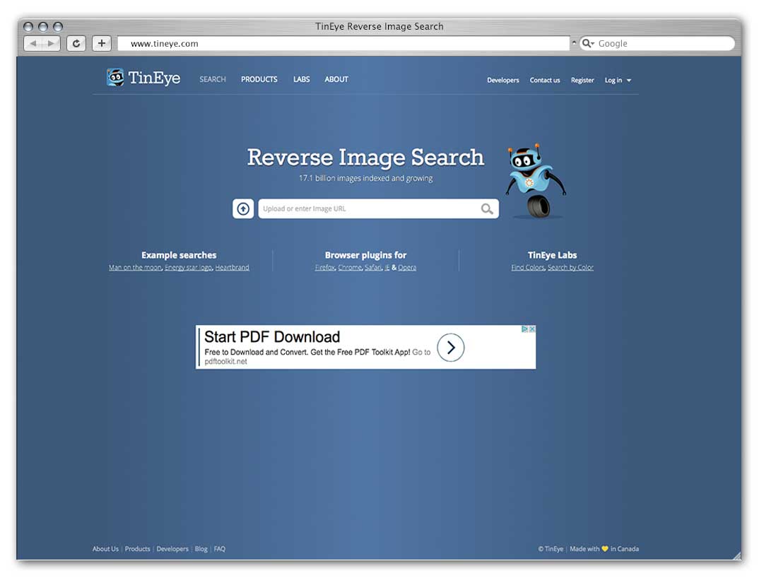
Task: Go back using browser back arrow
Action: pos(33,43)
